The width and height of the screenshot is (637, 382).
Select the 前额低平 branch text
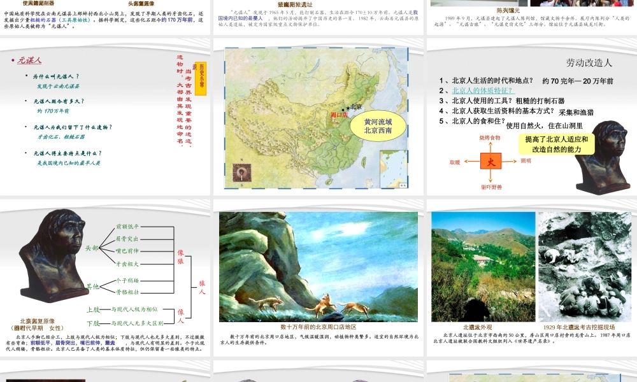point(127,227)
